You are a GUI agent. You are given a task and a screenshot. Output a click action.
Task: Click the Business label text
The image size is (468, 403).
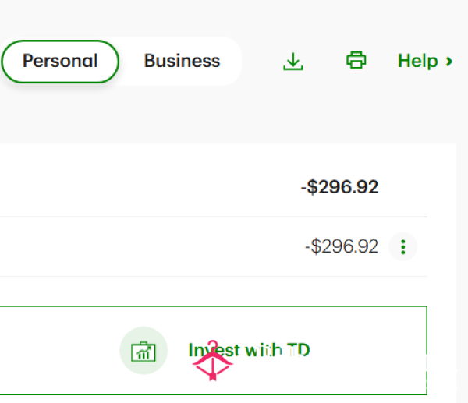tap(182, 61)
